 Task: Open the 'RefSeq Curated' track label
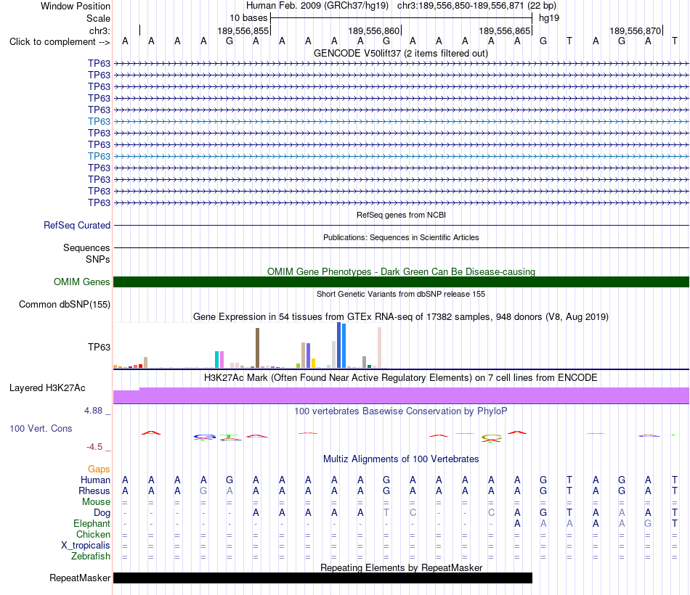tap(77, 225)
